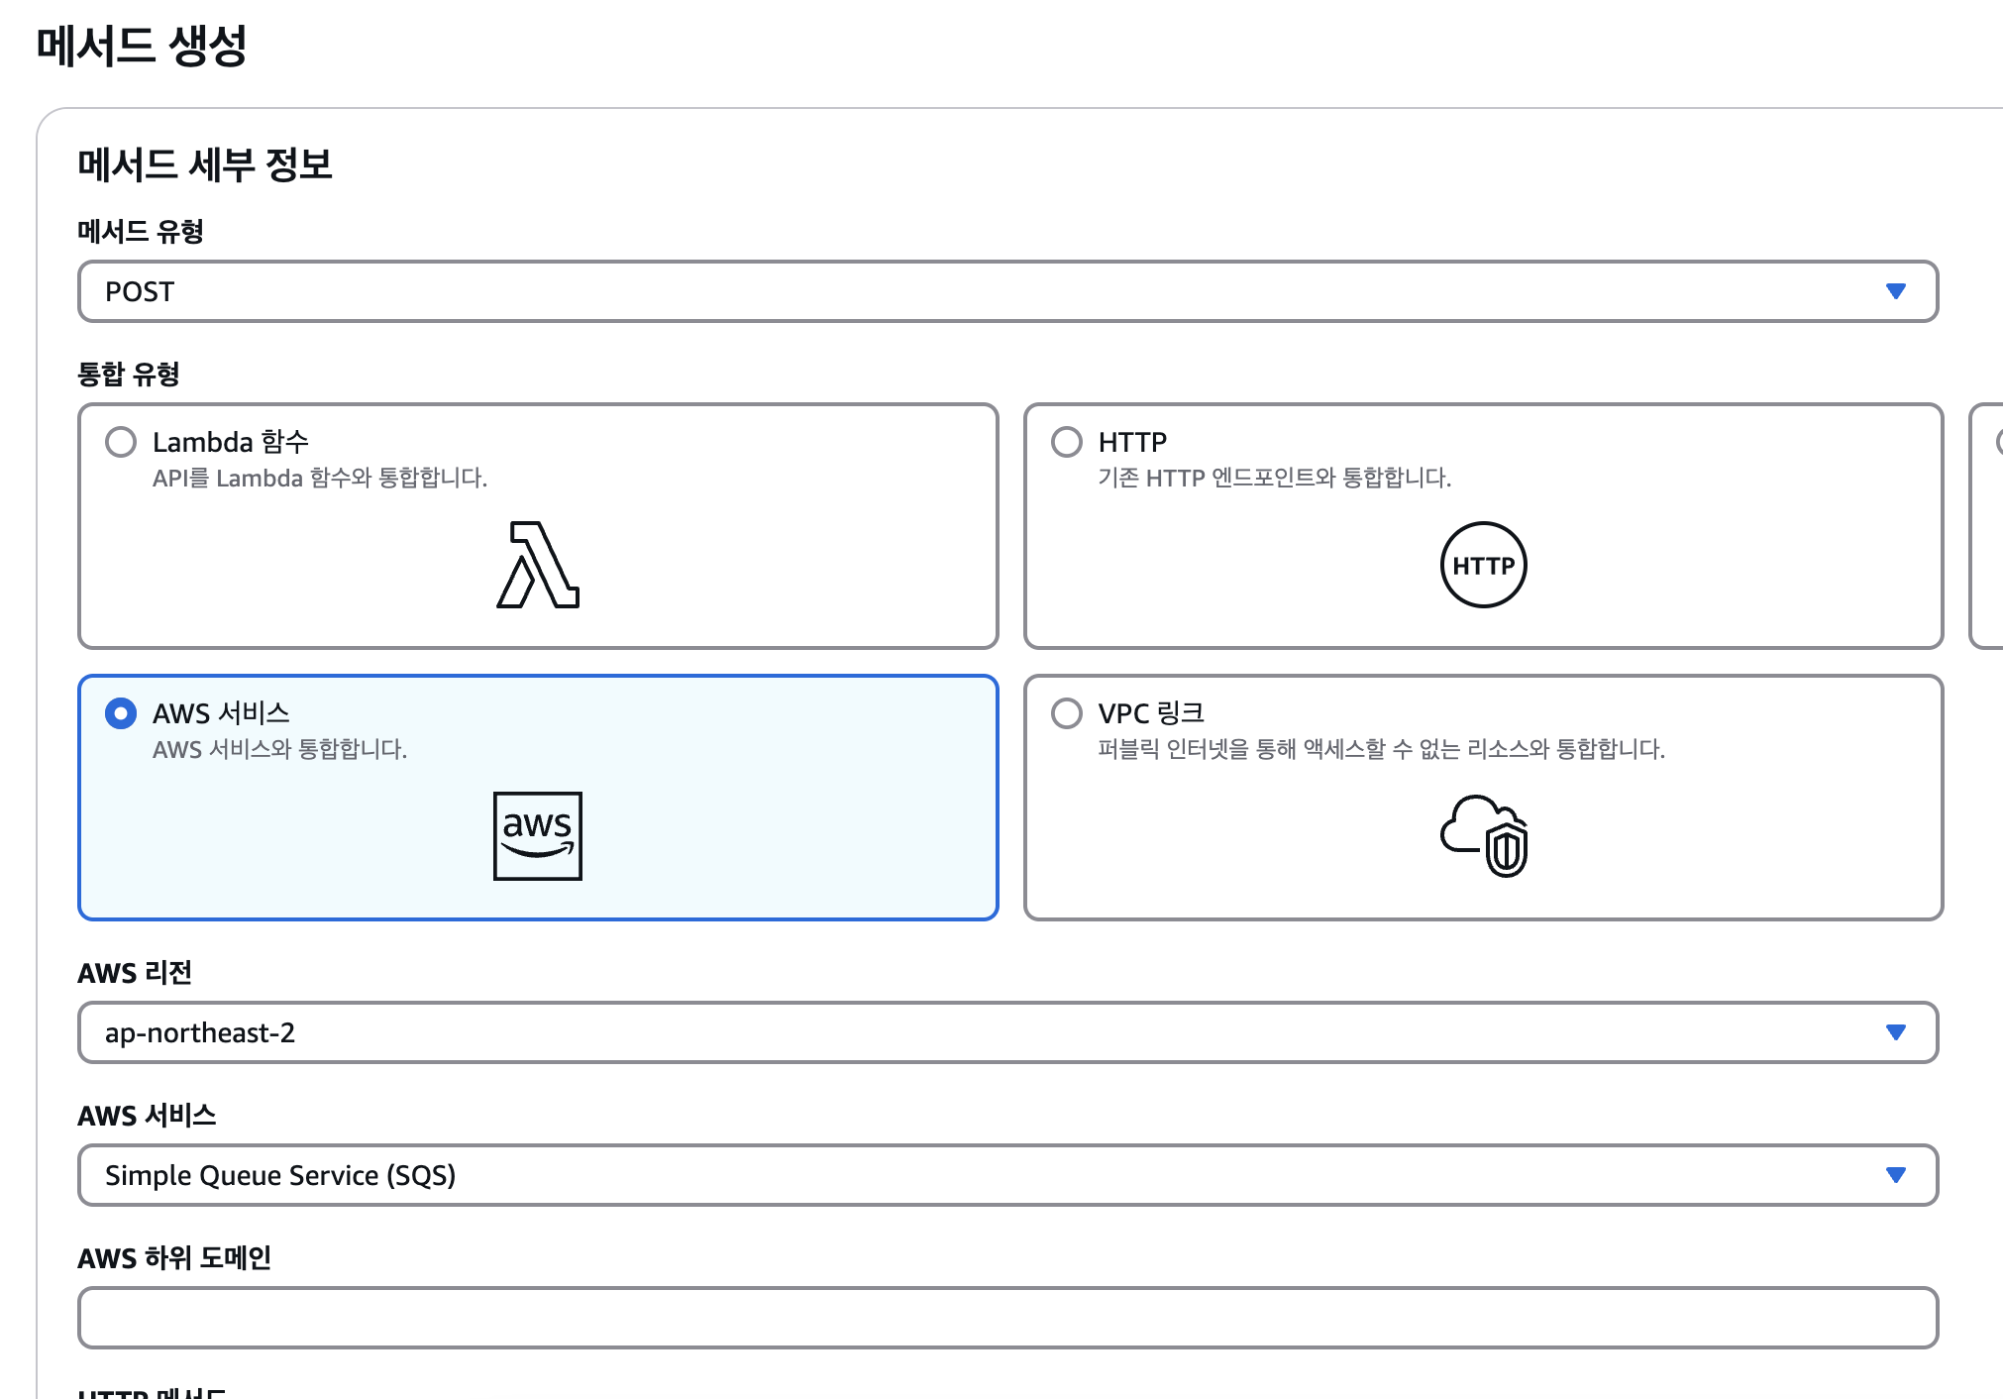The width and height of the screenshot is (2003, 1399).
Task: Select the VPC 링크 radio button
Action: [1067, 713]
